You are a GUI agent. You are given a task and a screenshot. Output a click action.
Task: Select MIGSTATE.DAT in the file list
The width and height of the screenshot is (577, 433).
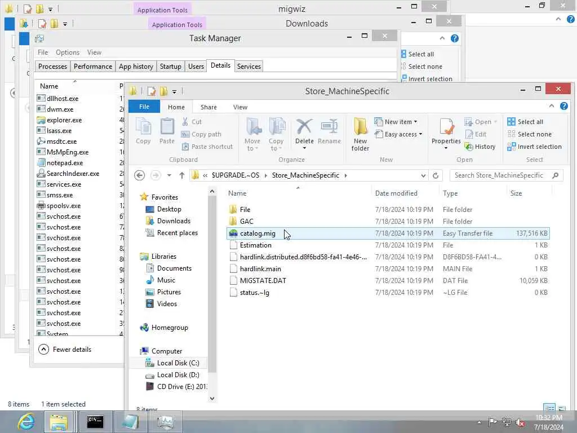(x=388, y=281)
